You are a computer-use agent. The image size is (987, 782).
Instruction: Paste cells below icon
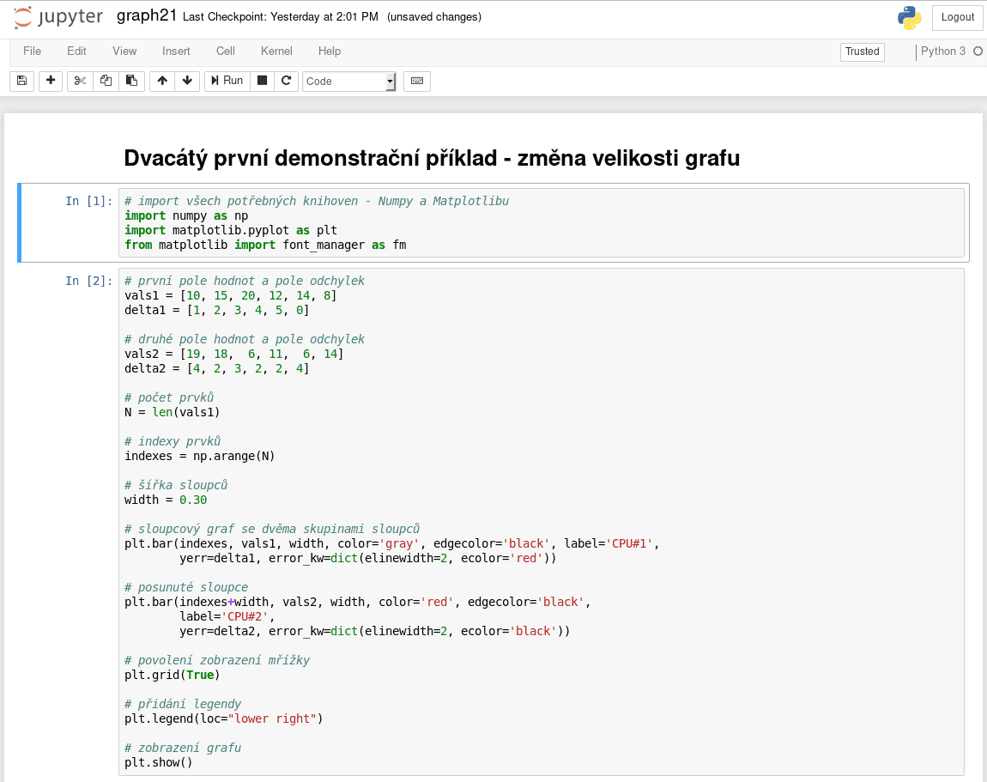pos(131,81)
